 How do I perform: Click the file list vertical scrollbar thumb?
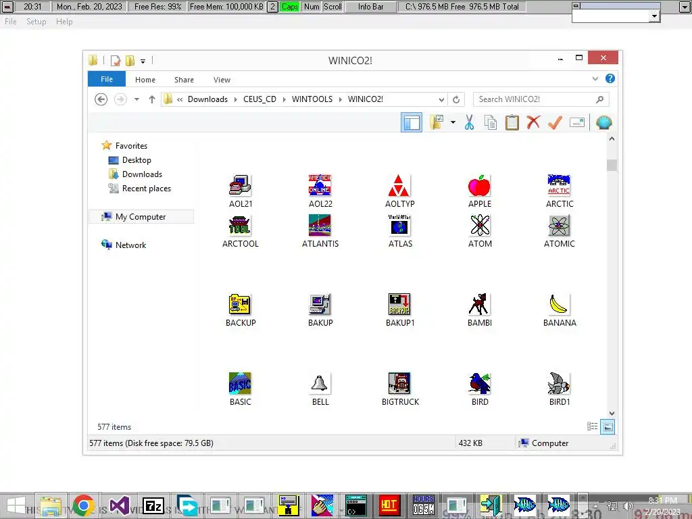(611, 165)
